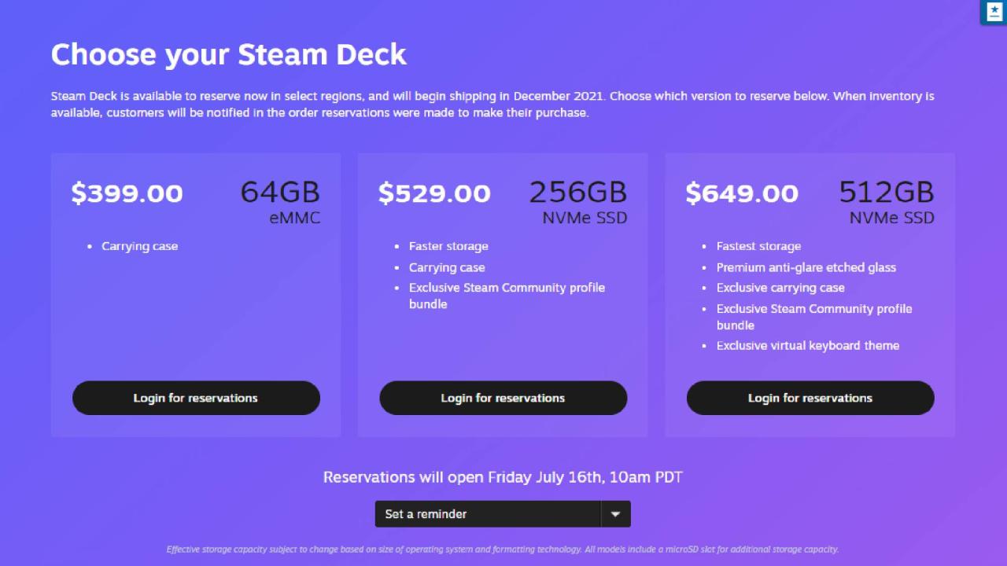
Task: Click the Carrying case bullet item
Action: click(x=140, y=246)
